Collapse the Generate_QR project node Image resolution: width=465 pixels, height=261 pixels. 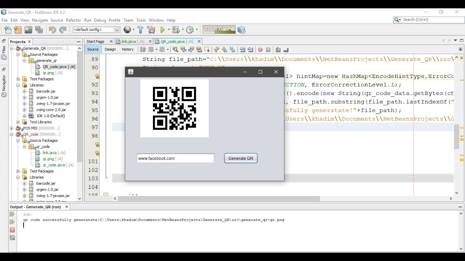pyautogui.click(x=12, y=48)
